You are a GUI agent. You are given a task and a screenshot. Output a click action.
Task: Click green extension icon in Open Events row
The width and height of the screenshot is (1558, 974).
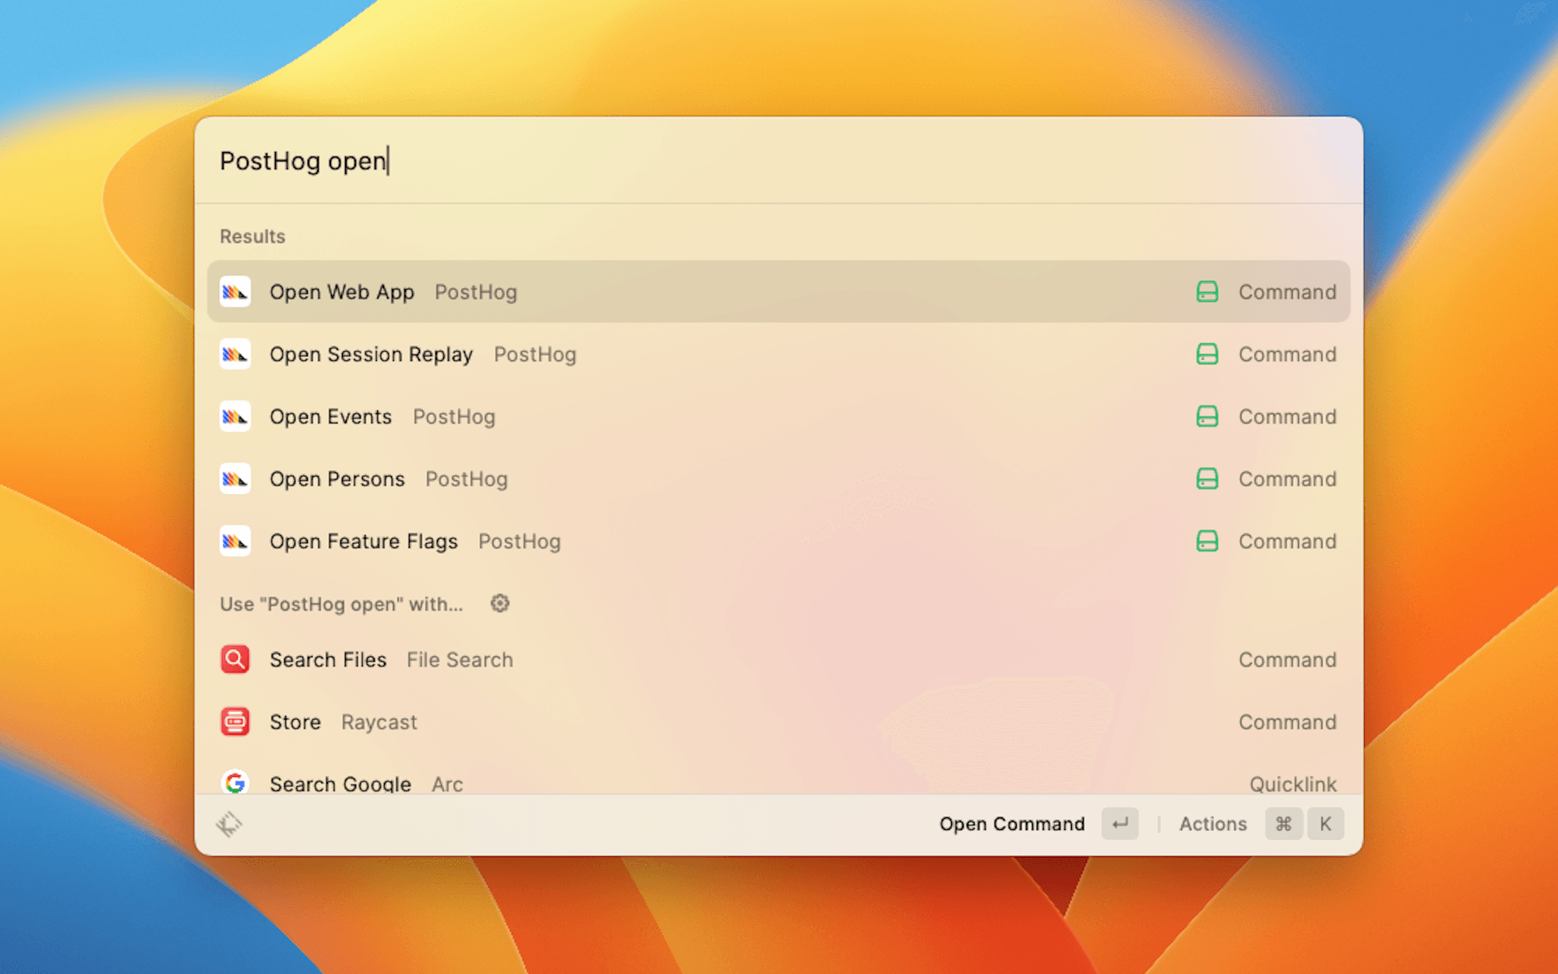1207,417
